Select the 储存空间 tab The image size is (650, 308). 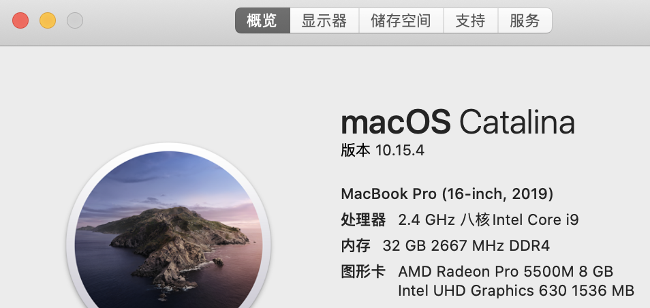pos(401,20)
